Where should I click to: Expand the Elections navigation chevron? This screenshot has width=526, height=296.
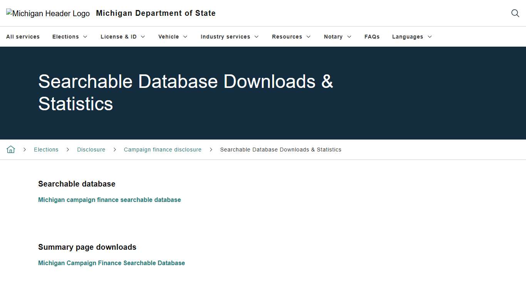point(85,37)
